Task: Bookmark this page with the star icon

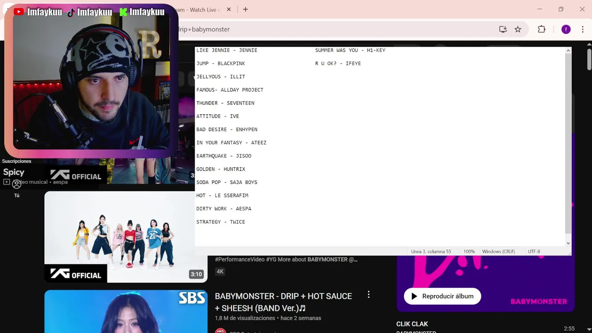Action: click(x=518, y=29)
